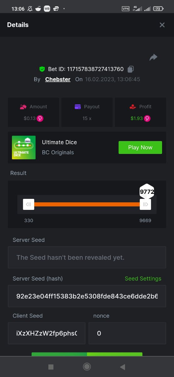Open the Chebster user profile
This screenshot has height=377, width=174.
pos(58,79)
